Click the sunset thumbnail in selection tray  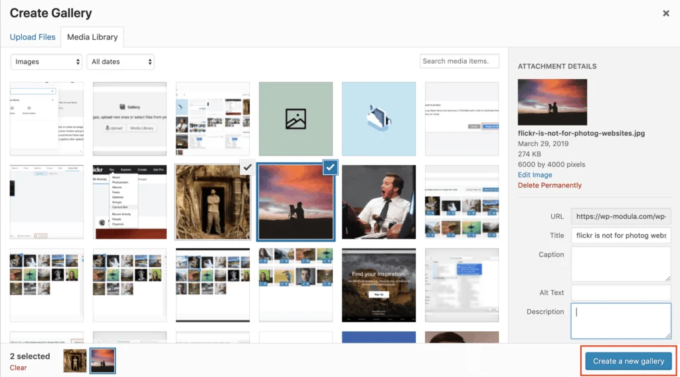(103, 360)
